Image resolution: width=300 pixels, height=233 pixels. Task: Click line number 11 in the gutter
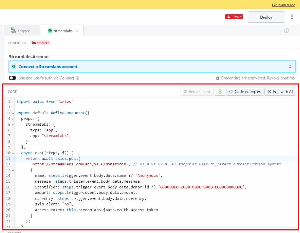8,159
